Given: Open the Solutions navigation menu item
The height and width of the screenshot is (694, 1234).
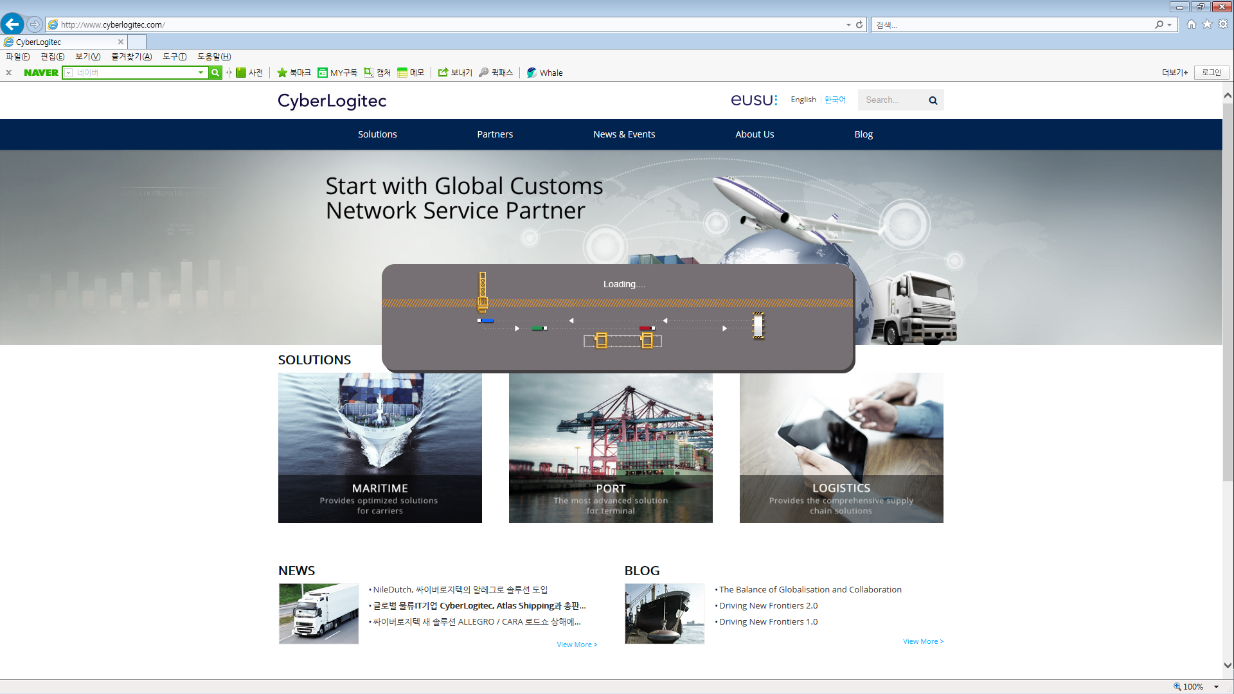Looking at the screenshot, I should (x=377, y=134).
